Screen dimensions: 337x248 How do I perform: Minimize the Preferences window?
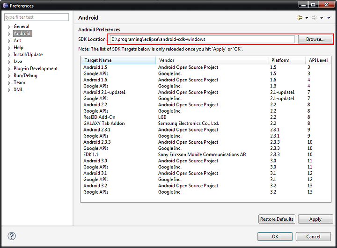304,5
